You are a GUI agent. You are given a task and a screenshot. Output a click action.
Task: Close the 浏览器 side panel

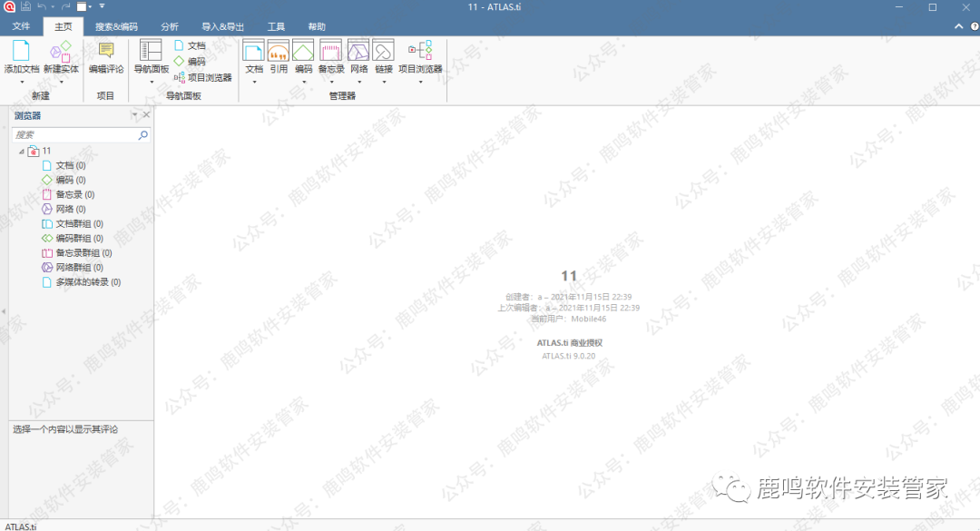[146, 115]
